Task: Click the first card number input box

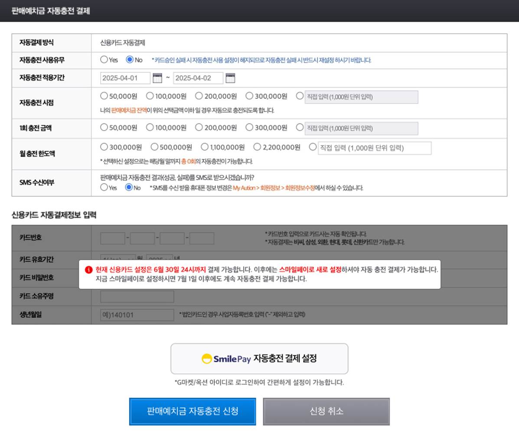Action: pos(111,238)
